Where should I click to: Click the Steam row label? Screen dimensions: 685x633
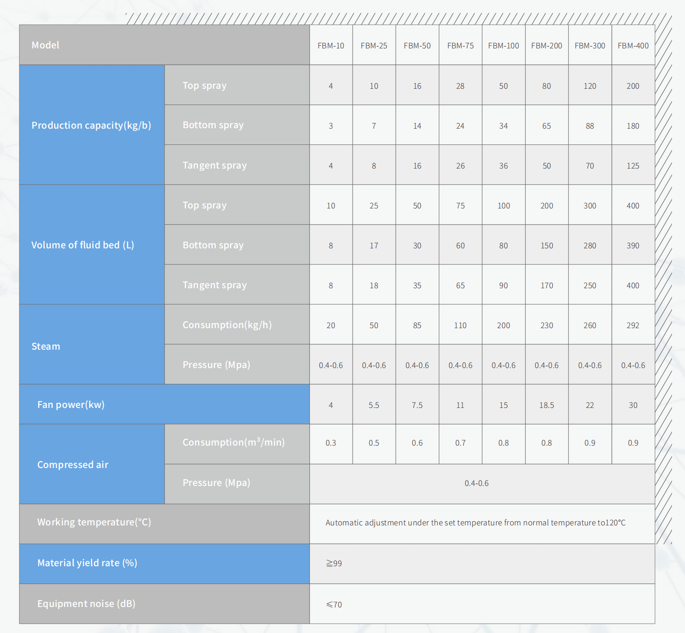[x=46, y=346]
